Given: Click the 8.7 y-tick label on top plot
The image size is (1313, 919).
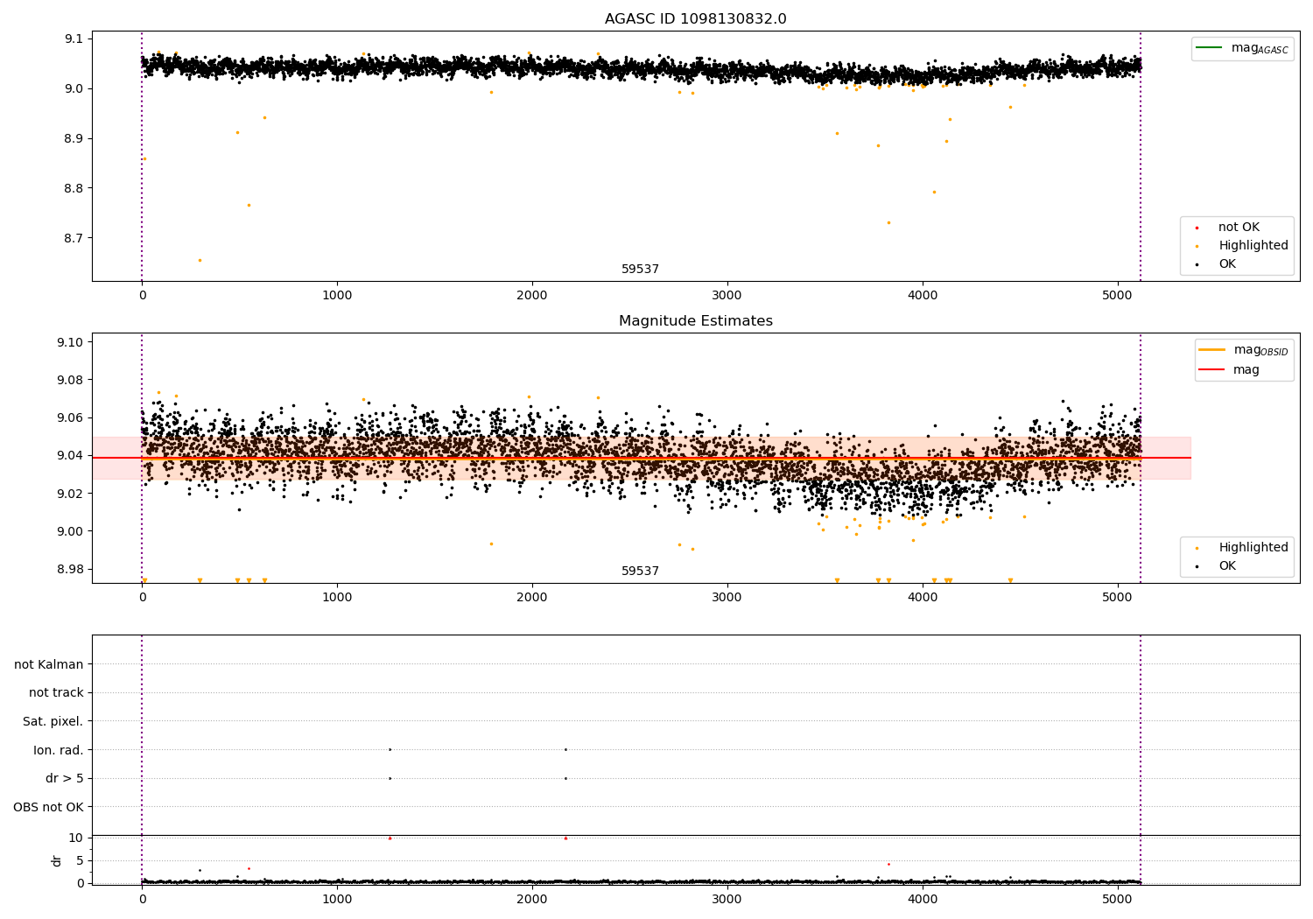Looking at the screenshot, I should pyautogui.click(x=74, y=238).
